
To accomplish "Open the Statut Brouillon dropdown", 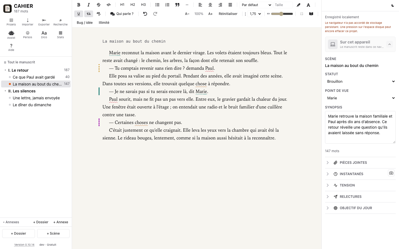I will [360, 81].
